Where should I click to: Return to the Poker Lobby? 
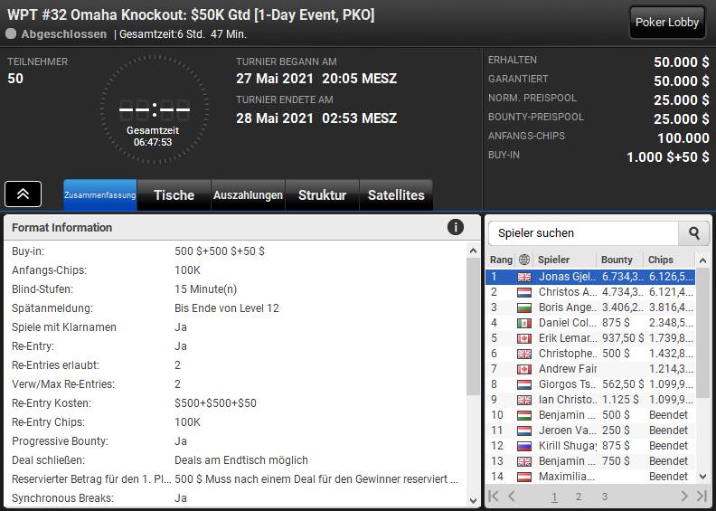(x=667, y=23)
